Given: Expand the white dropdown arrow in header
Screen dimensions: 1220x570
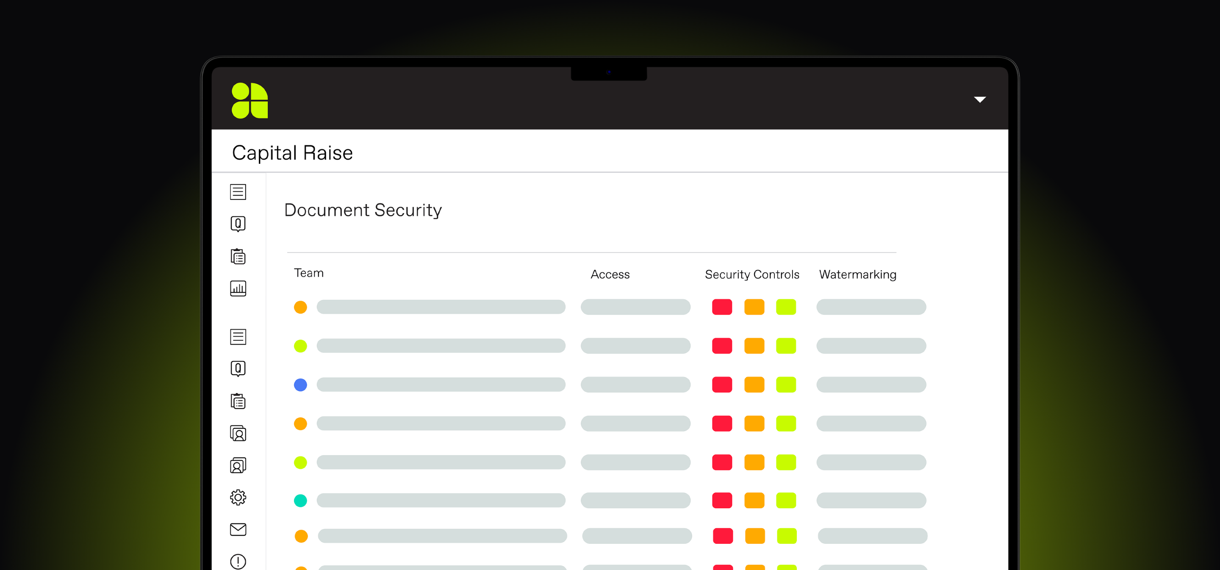Looking at the screenshot, I should 979,100.
